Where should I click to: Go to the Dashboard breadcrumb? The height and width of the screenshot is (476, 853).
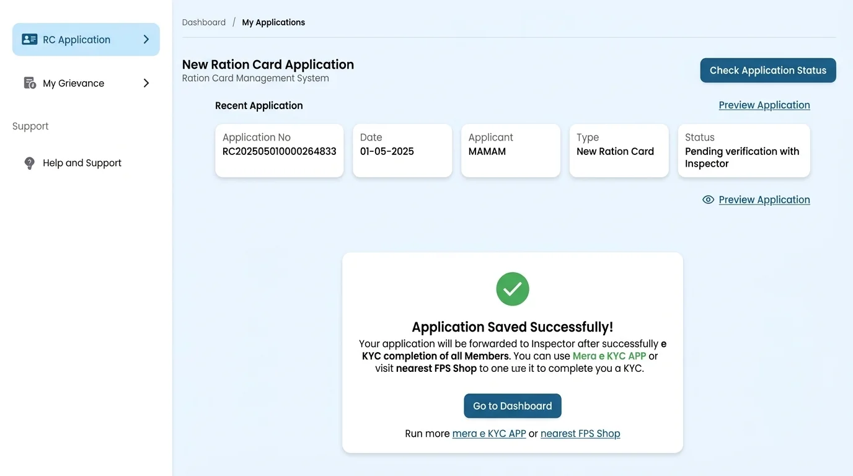[x=204, y=22]
